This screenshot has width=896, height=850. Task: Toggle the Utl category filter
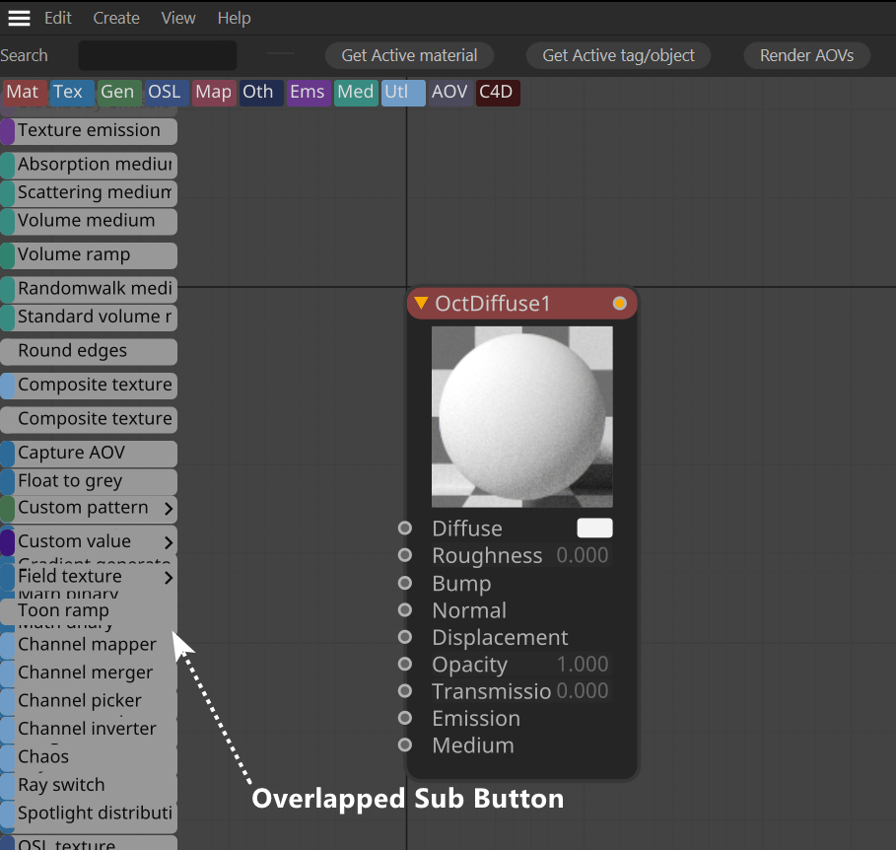[403, 92]
